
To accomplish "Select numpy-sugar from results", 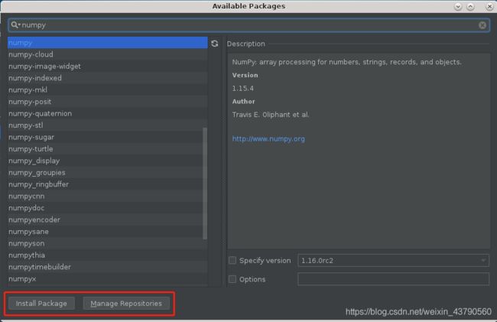I will (x=108, y=137).
